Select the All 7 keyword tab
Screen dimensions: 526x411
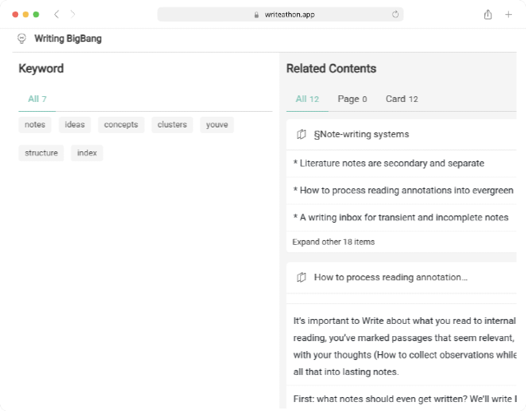pos(37,99)
